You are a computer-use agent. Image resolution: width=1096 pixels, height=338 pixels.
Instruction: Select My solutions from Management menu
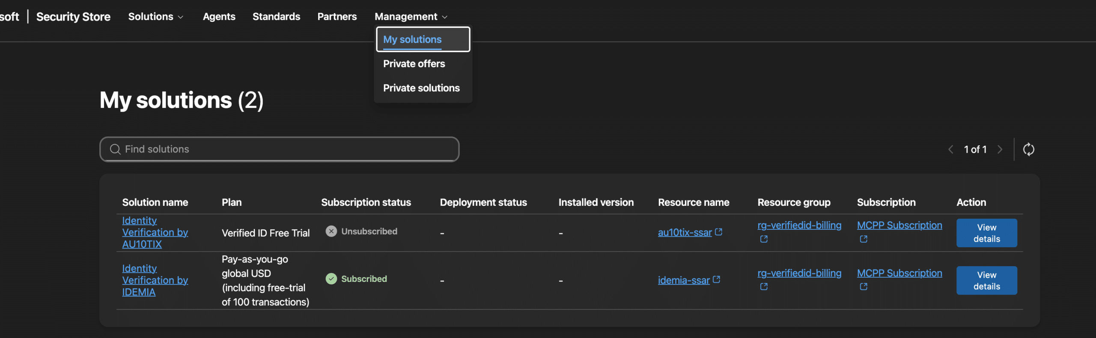(412, 39)
